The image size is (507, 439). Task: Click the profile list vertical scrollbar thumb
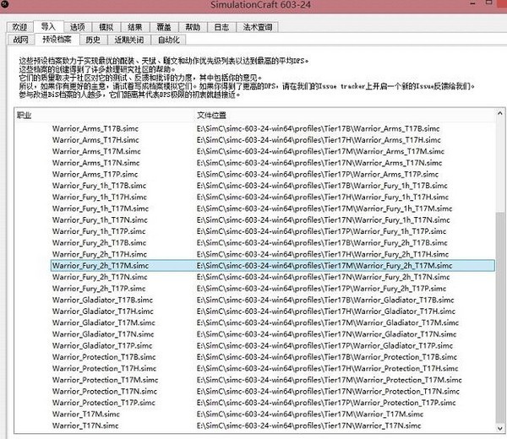(x=499, y=318)
